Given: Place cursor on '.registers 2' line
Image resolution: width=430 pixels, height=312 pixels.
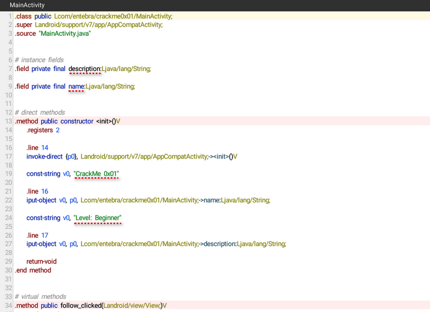Looking at the screenshot, I should 43,130.
